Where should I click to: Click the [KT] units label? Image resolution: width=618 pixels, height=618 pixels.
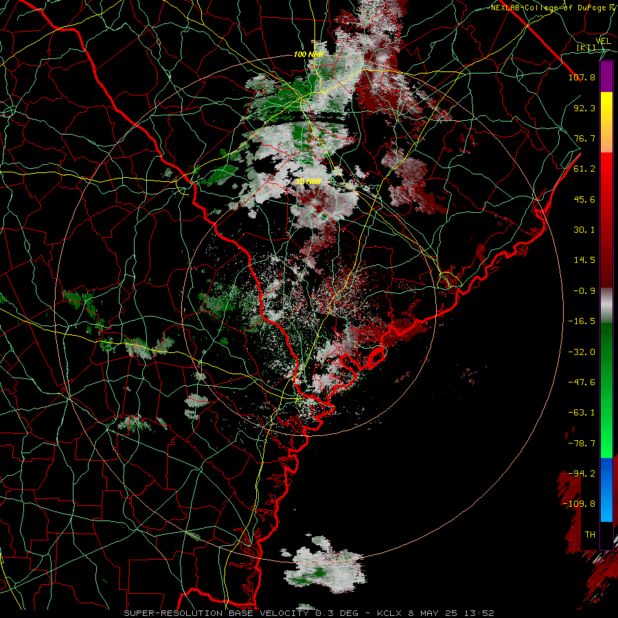586,48
